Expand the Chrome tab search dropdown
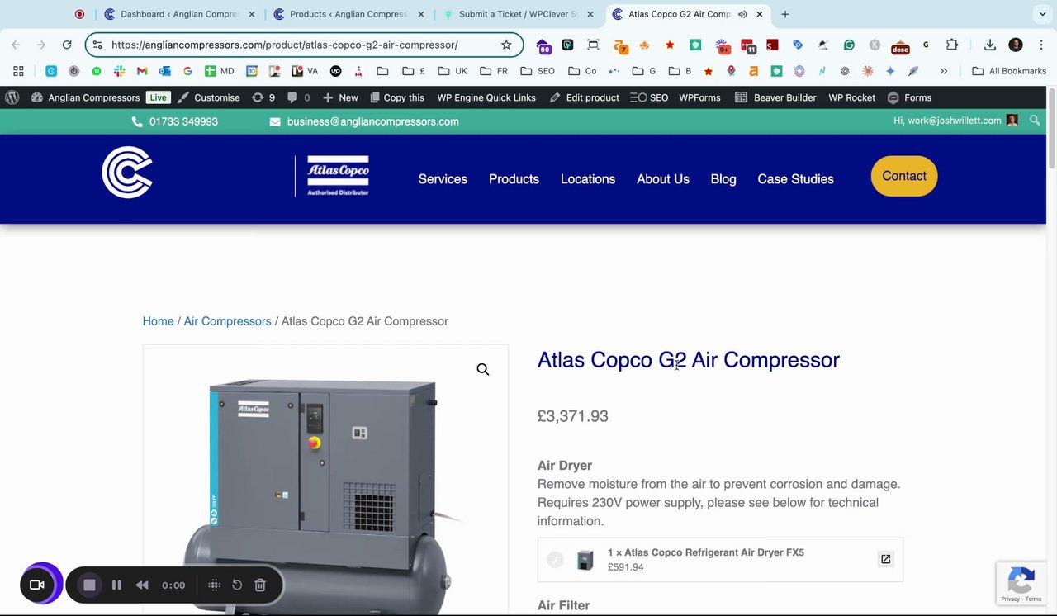This screenshot has height=616, width=1057. [1043, 14]
